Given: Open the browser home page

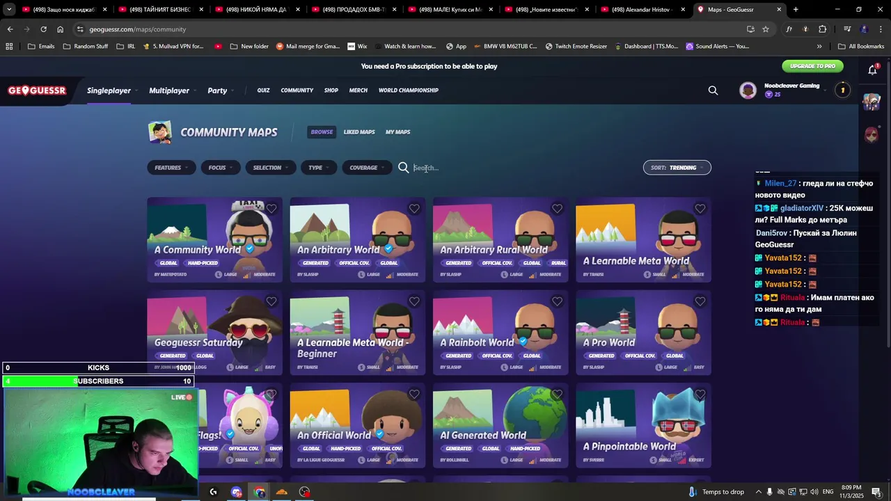Looking at the screenshot, I should (x=60, y=29).
